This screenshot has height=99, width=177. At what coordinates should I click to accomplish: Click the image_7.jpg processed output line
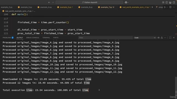coord(61,54)
